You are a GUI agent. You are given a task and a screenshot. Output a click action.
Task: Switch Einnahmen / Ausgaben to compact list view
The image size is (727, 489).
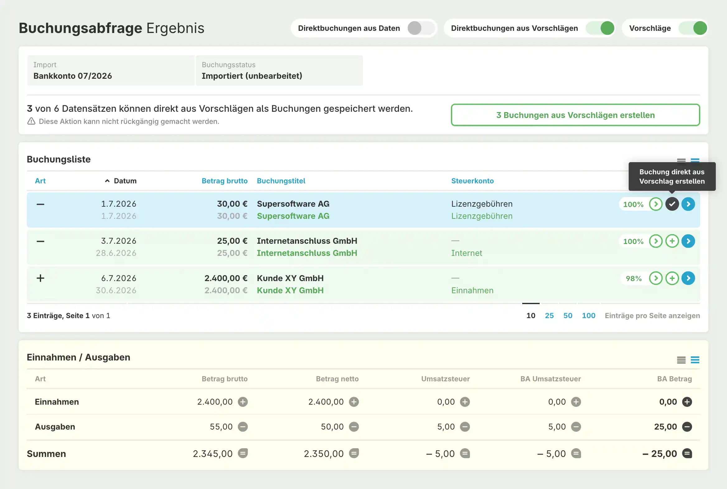681,360
